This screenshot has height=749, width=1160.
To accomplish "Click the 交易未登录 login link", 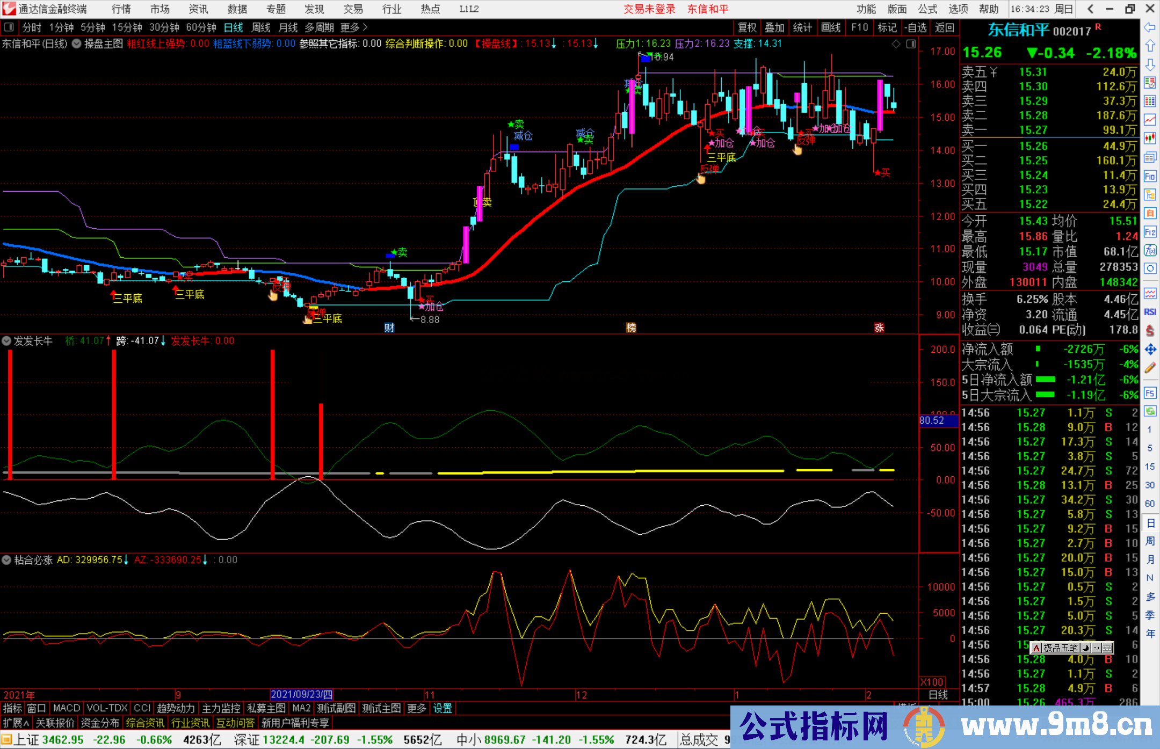I will click(650, 9).
